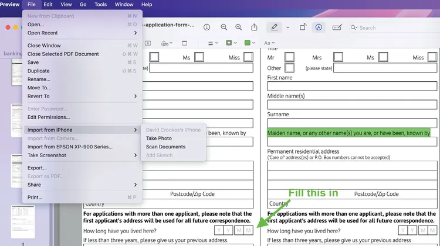The image size is (440, 246).
Task: Click in the Search field
Action: coord(394,27)
